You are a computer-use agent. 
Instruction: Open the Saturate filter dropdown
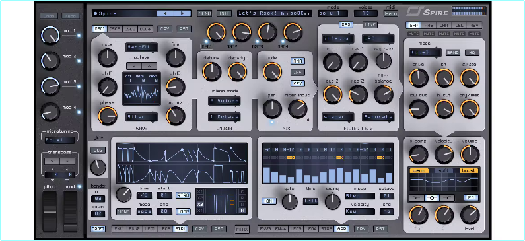(378, 117)
